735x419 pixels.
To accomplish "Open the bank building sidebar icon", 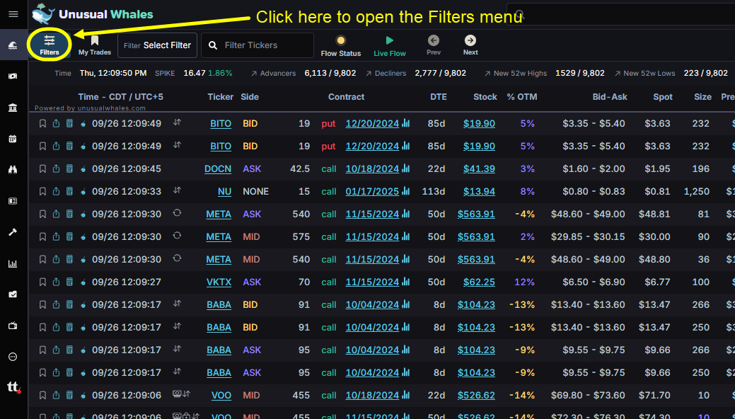I will click(13, 108).
